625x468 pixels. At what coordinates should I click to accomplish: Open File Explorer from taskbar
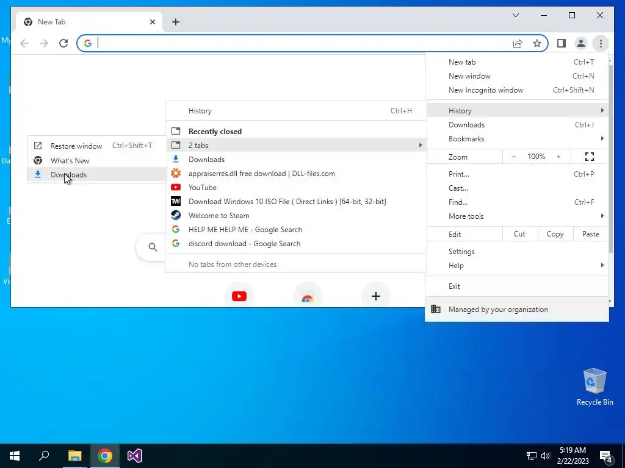click(74, 456)
